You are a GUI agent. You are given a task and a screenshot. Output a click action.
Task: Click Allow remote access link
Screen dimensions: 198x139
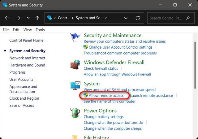106,95
